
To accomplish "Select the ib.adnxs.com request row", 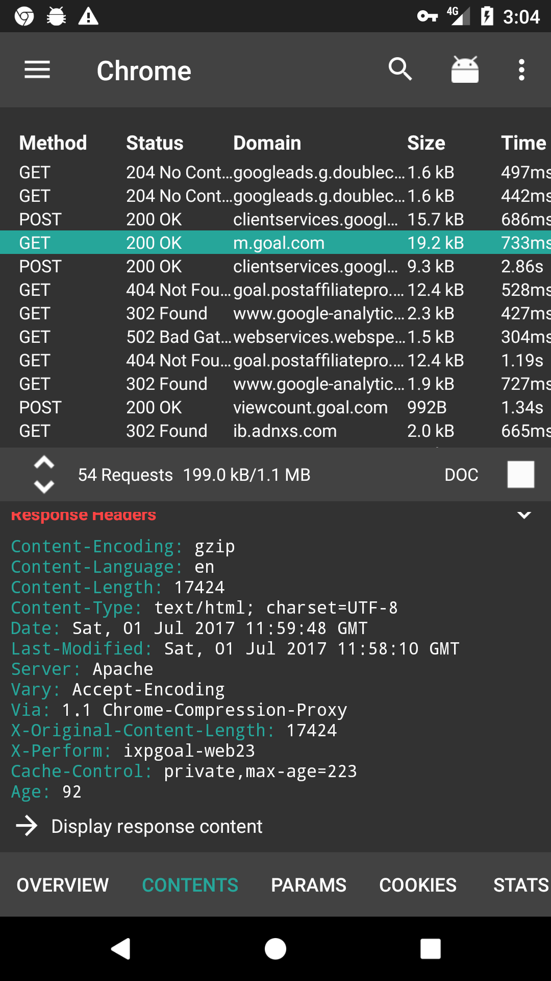I will click(275, 431).
